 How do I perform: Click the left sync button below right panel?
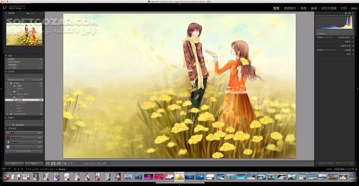(325, 164)
